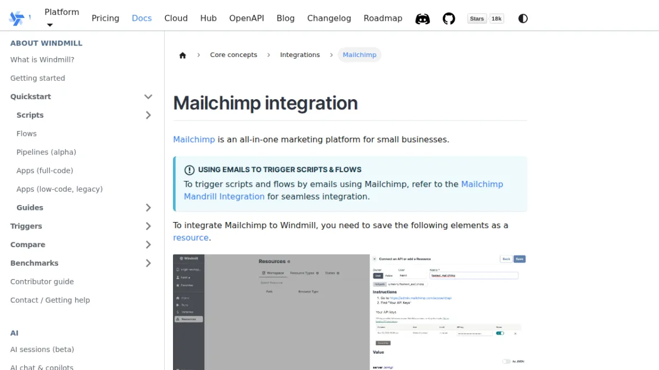Screen dimensions: 659x370
Task: Open the resources screenshot image
Action: pyautogui.click(x=350, y=312)
